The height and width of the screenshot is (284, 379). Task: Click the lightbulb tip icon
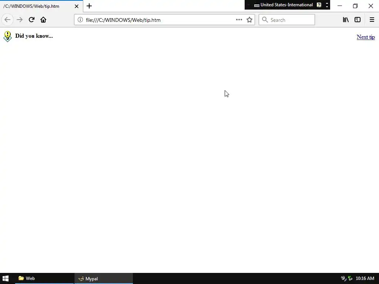tap(7, 37)
